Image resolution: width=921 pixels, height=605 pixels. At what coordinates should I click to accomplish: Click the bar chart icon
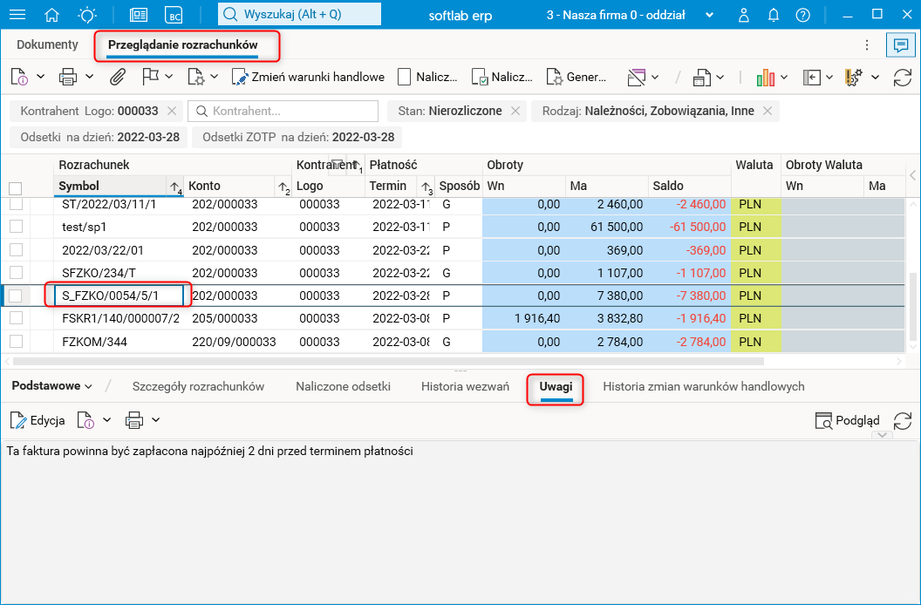(x=766, y=77)
